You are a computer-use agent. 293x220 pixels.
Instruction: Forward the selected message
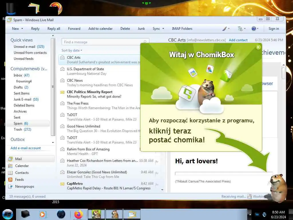click(74, 29)
